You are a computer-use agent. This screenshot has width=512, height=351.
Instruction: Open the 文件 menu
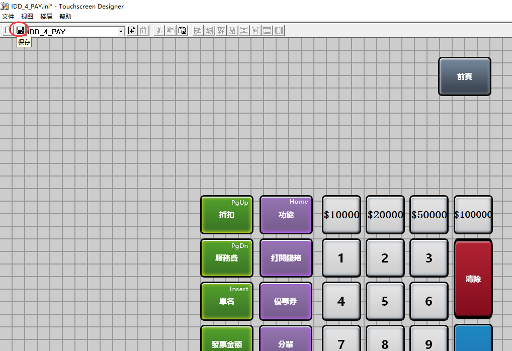point(8,16)
